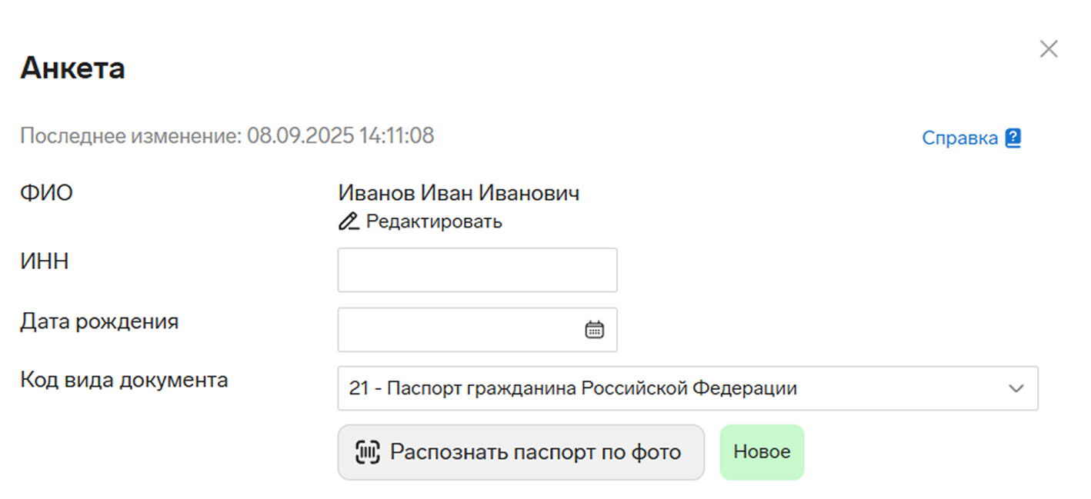Click the blue help book icon
The width and height of the screenshot is (1091, 499).
coord(1013,138)
